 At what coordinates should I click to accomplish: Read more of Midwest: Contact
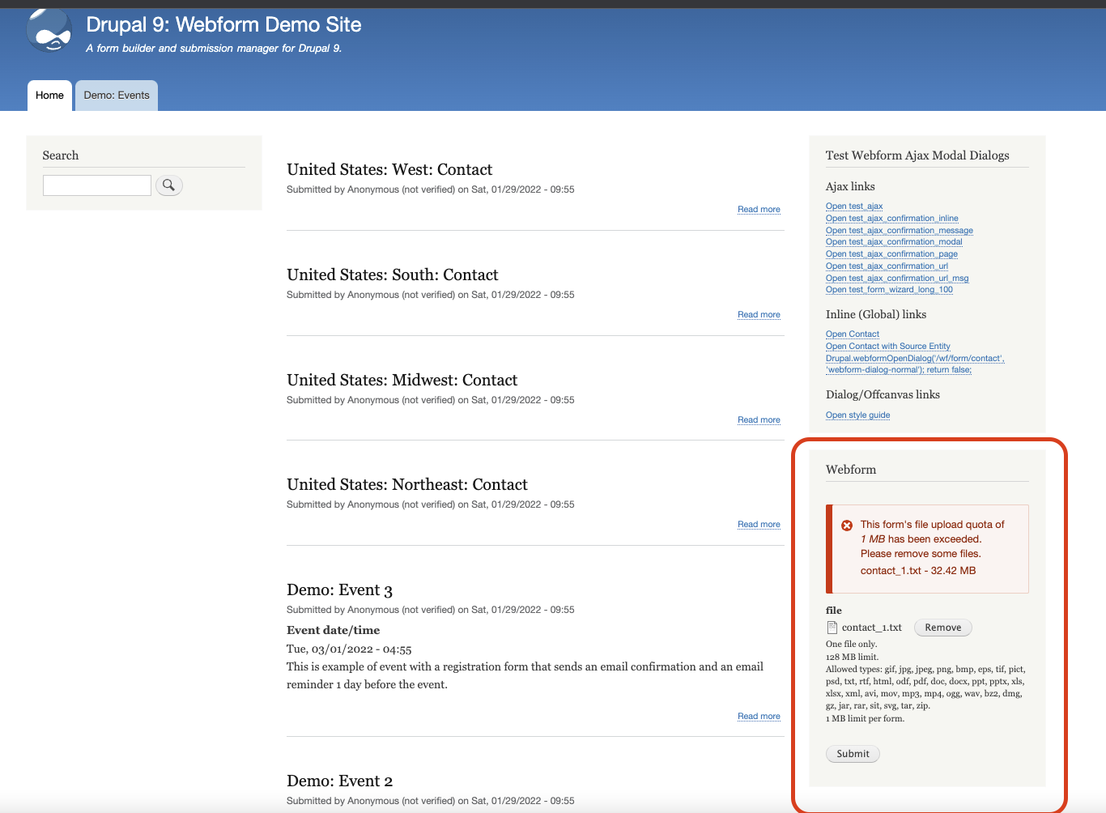pyautogui.click(x=759, y=420)
